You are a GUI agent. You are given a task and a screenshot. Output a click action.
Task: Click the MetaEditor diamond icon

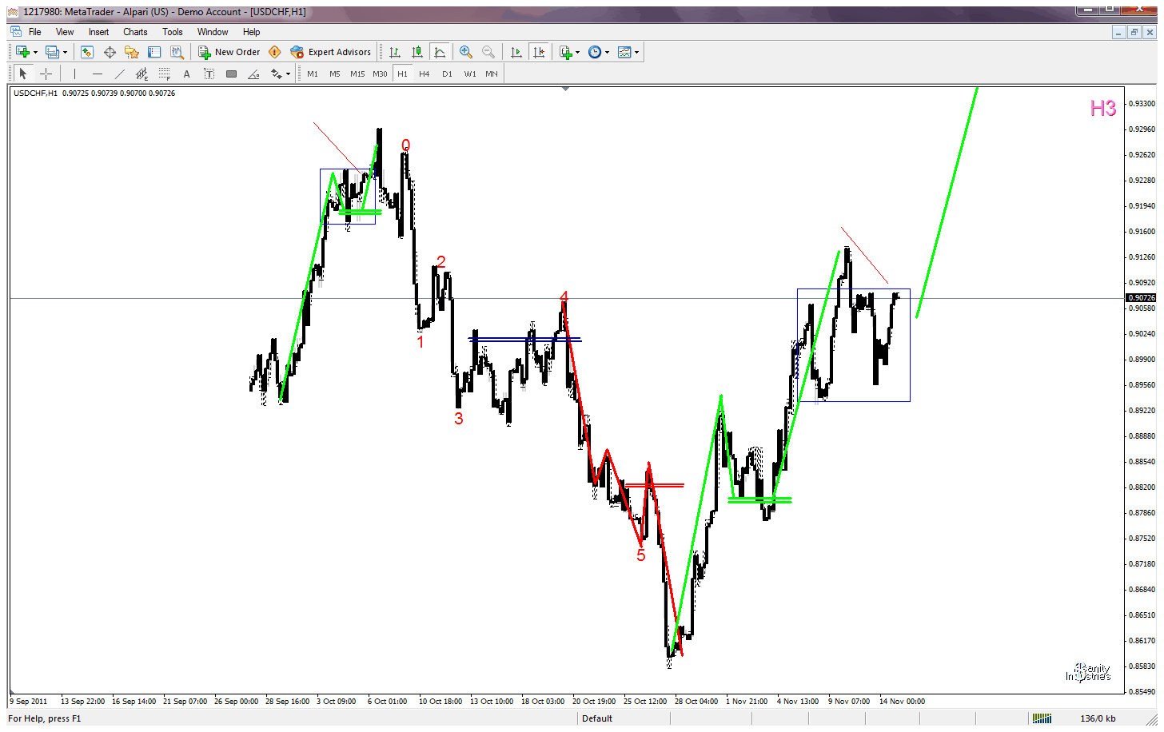pyautogui.click(x=275, y=52)
